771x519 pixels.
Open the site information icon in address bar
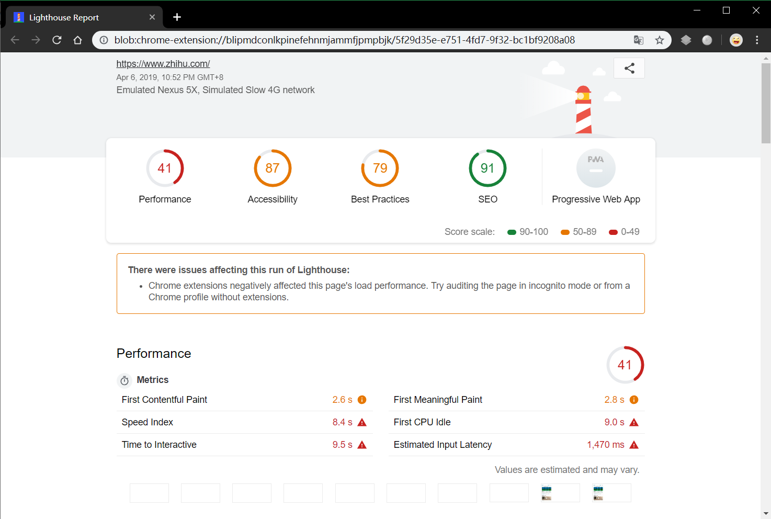coord(104,40)
